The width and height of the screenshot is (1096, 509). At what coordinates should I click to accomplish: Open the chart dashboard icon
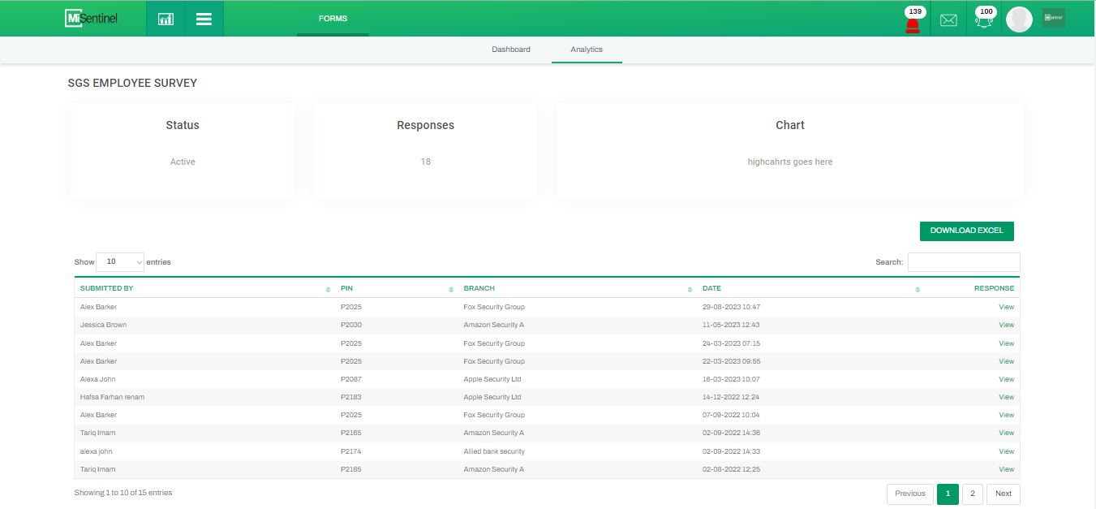click(x=165, y=19)
